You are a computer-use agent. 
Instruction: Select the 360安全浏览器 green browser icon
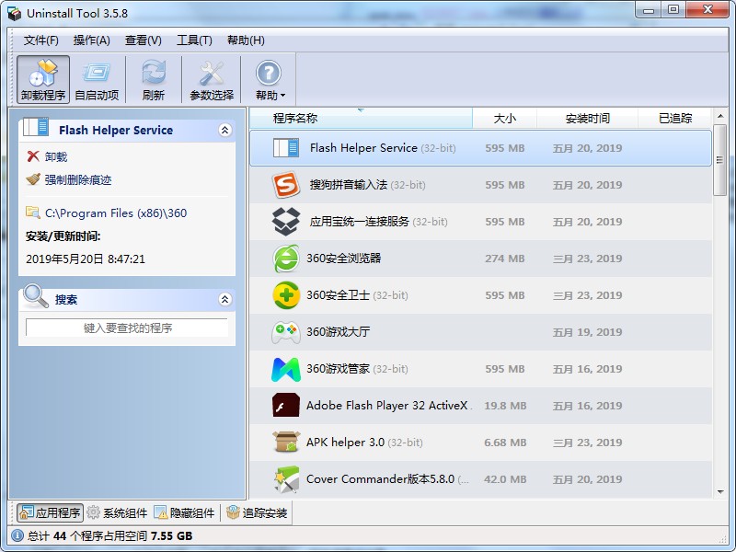point(284,259)
